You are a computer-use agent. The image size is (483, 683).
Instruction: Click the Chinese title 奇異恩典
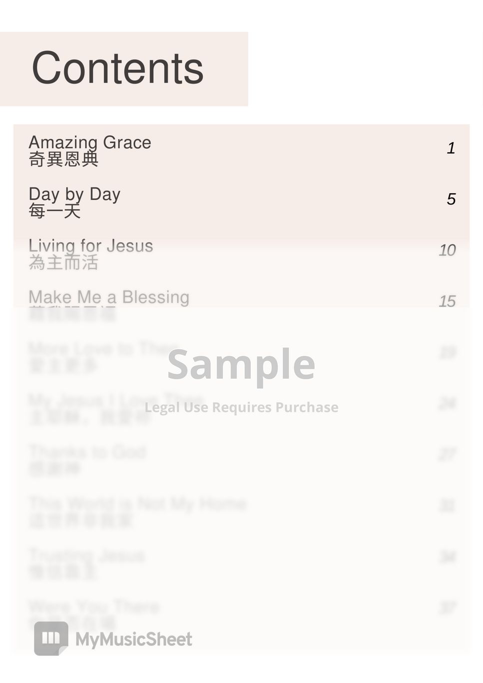[x=63, y=159]
